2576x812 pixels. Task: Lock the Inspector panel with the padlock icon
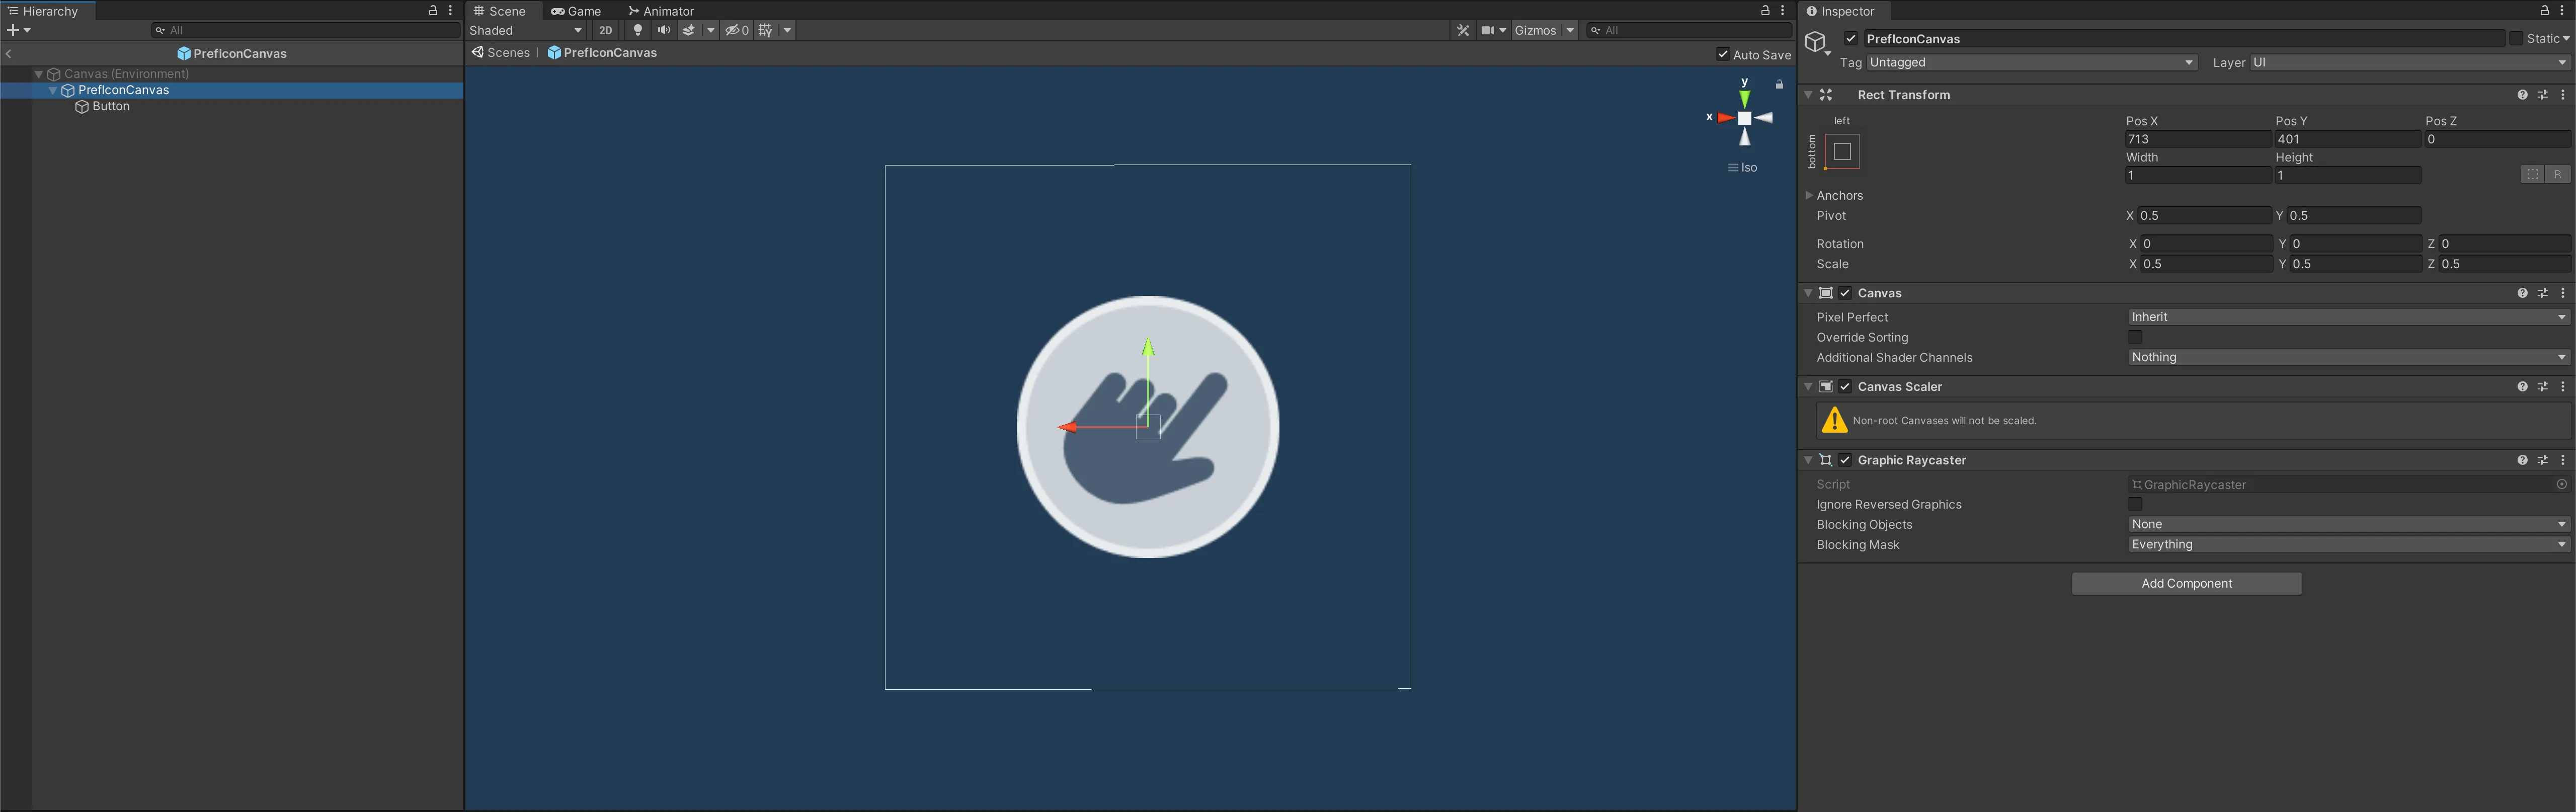[2545, 10]
